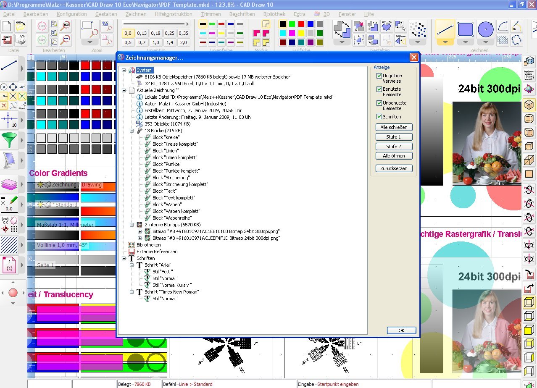
Task: Open an MKD file with folder icon
Action: (20, 26)
